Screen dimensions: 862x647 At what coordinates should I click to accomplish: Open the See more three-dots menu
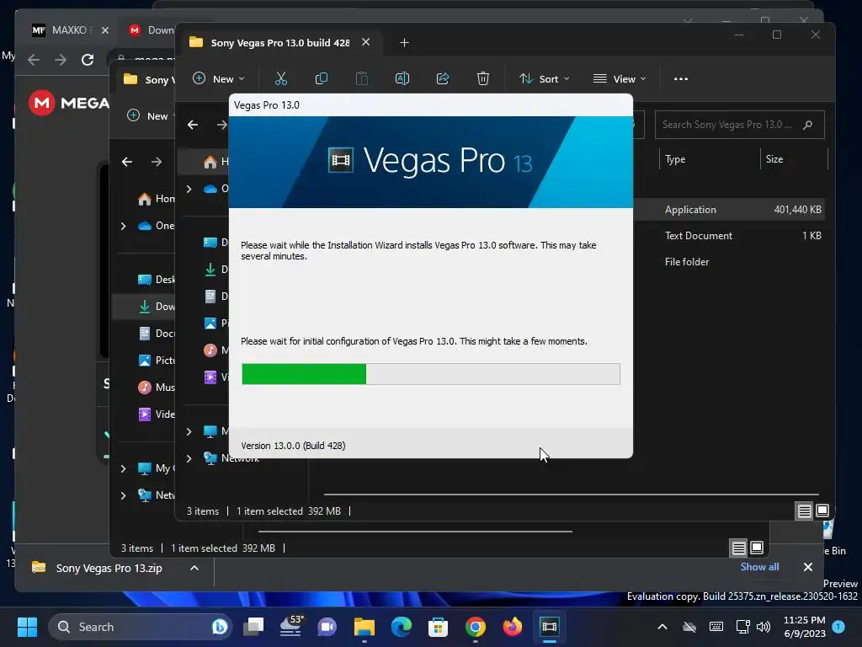click(x=680, y=78)
